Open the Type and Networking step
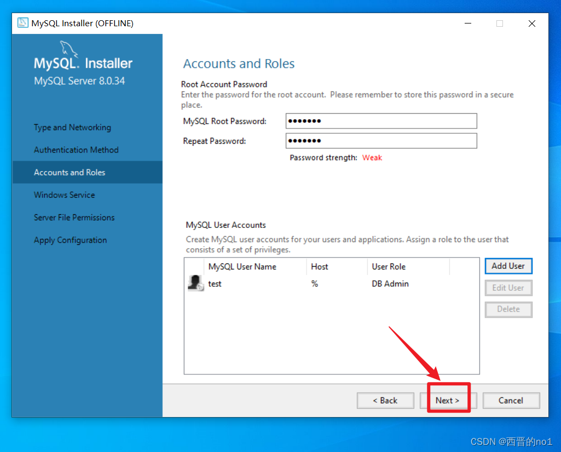Viewport: 561px width, 452px height. [x=72, y=127]
